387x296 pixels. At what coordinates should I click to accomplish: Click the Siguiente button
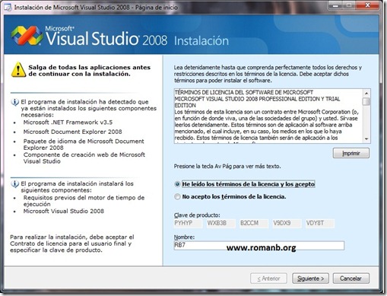(310, 278)
